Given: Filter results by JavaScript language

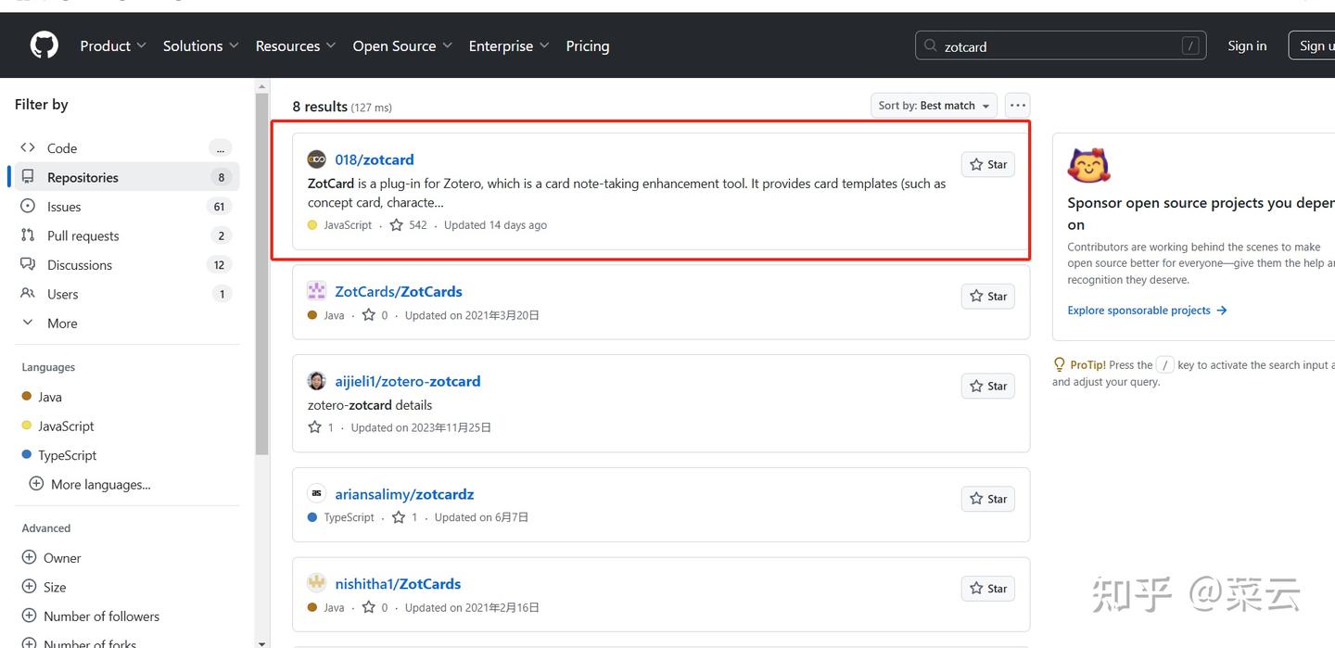Looking at the screenshot, I should coord(66,426).
